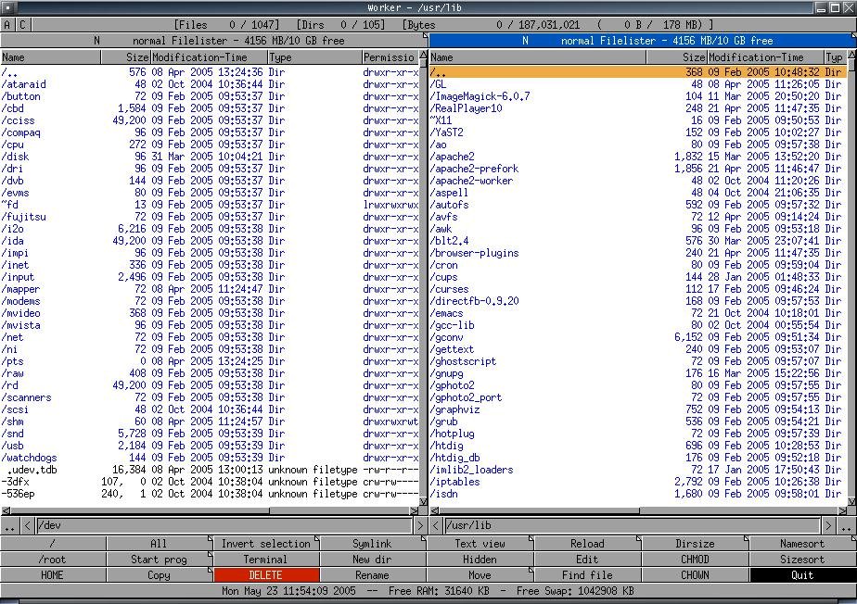This screenshot has width=857, height=604.
Task: Click the Sizesort button
Action: click(x=802, y=560)
